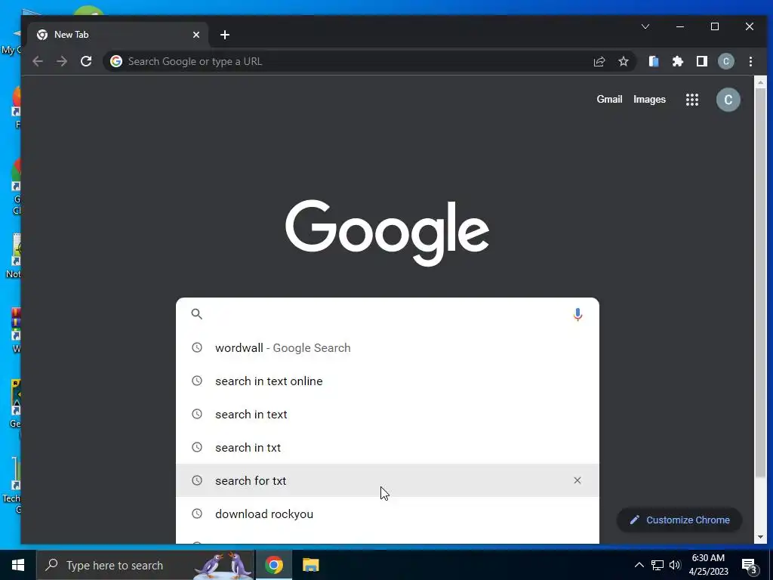The image size is (773, 580).
Task: Click history clock icon beside wordwall
Action: [x=197, y=347]
